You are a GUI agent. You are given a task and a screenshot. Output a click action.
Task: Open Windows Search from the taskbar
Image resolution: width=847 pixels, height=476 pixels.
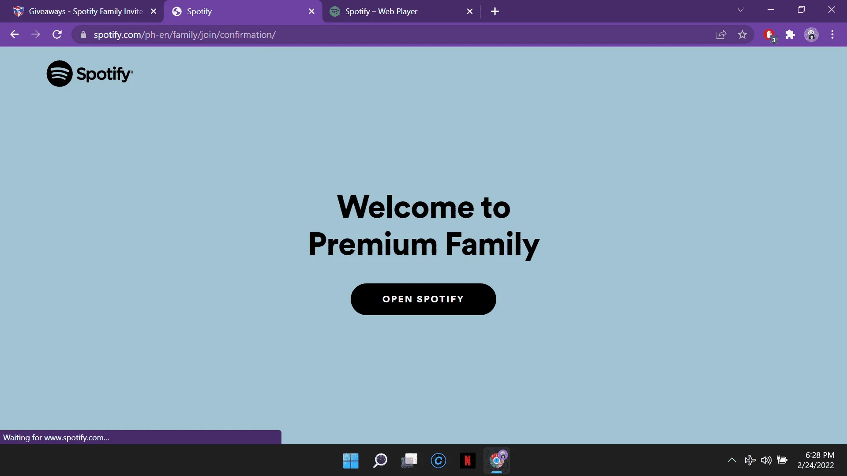click(x=380, y=461)
